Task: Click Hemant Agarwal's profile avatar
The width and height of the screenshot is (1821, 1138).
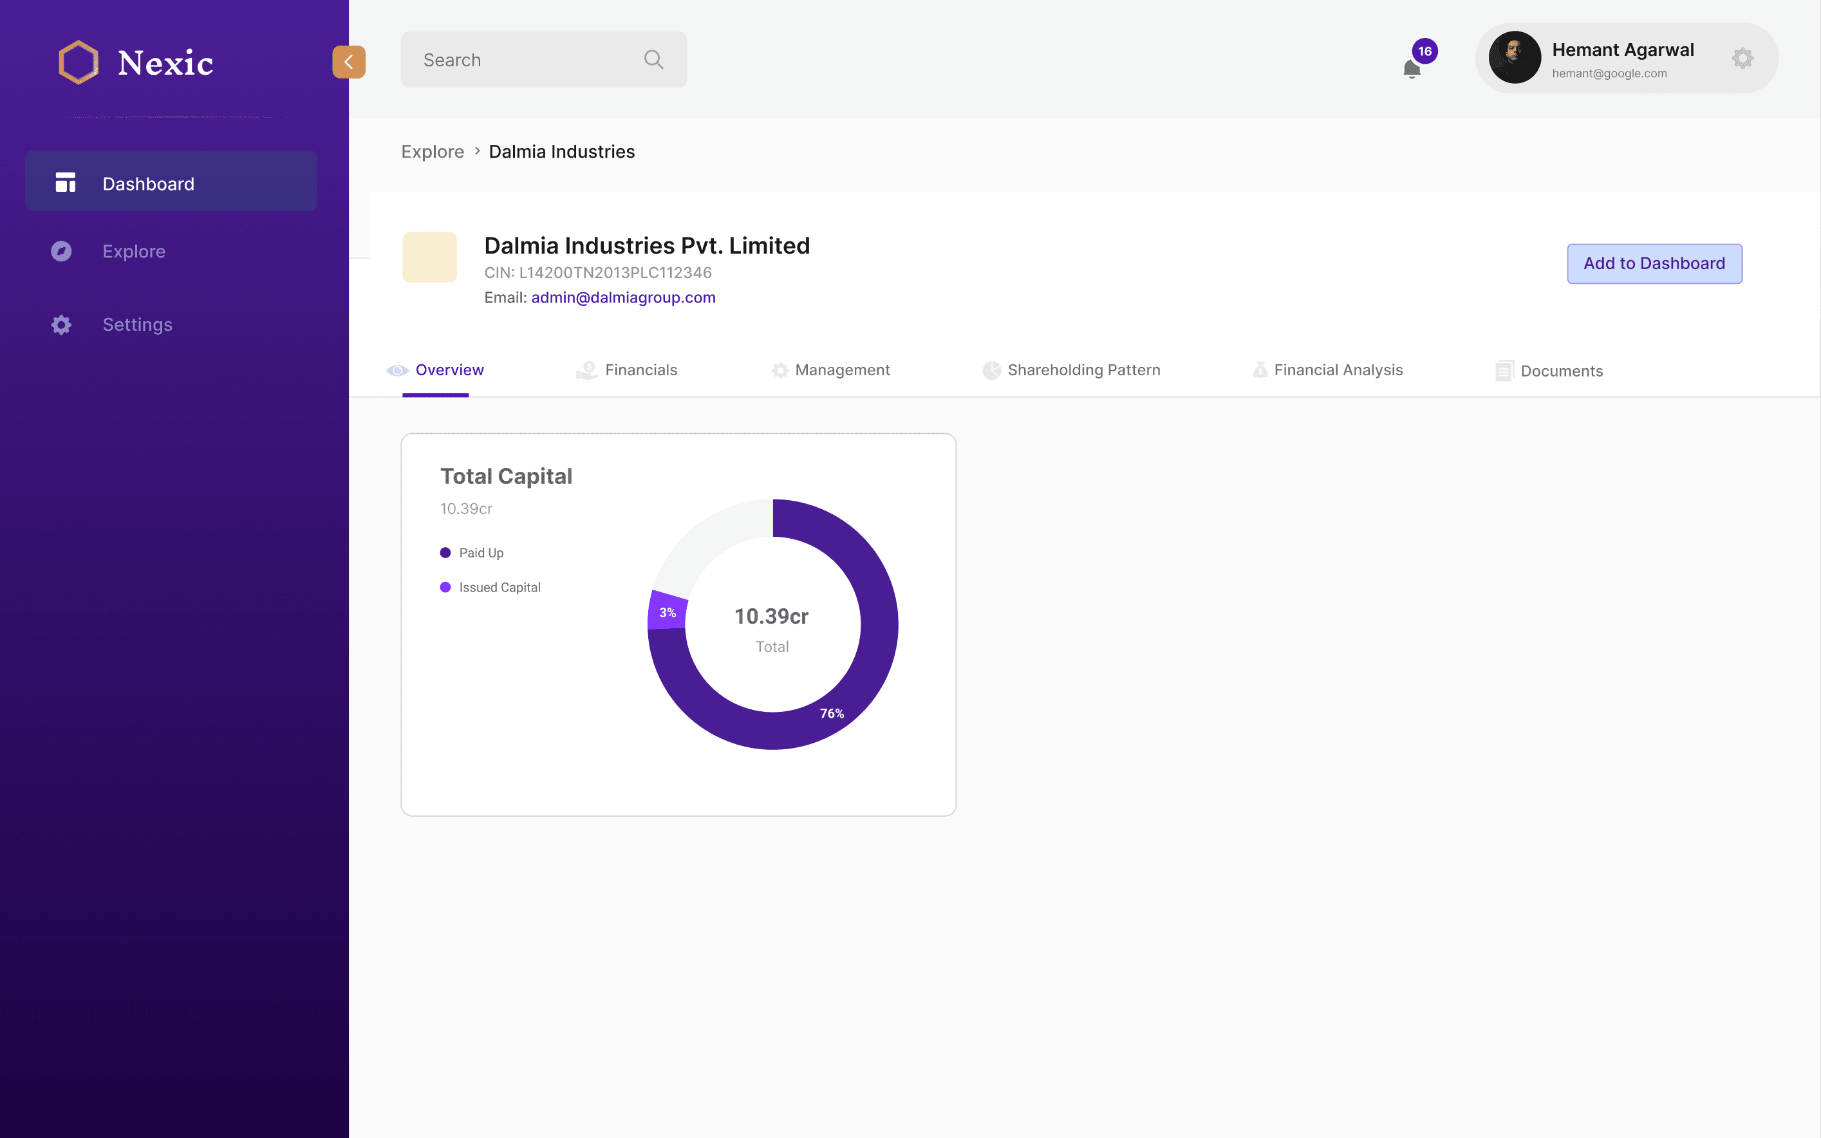Action: click(1514, 58)
